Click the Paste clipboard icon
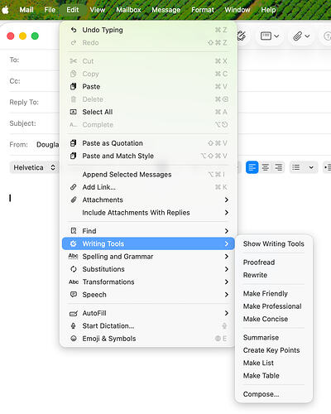Viewport: 331px width, 414px height. click(x=74, y=86)
